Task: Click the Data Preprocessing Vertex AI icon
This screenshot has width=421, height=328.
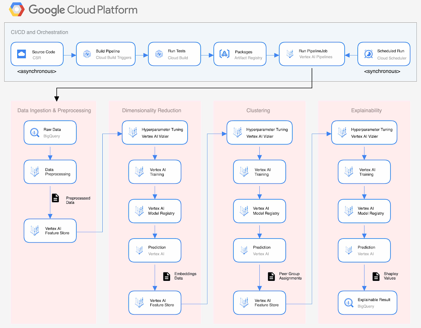Action: pyautogui.click(x=35, y=172)
